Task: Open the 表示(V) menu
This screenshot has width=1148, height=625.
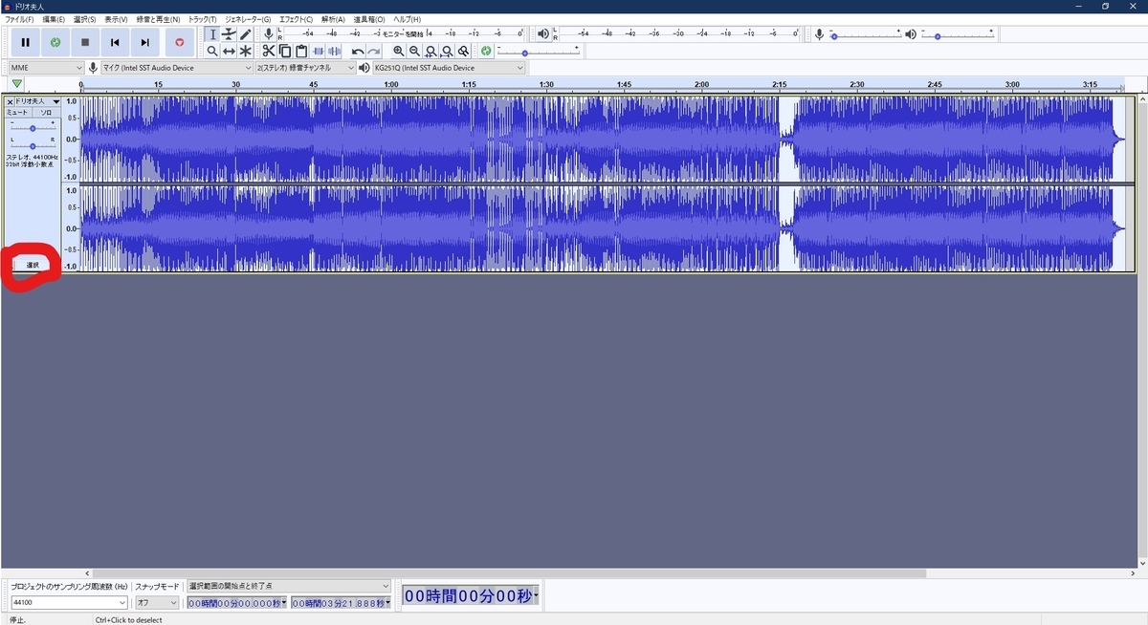Action: click(116, 19)
